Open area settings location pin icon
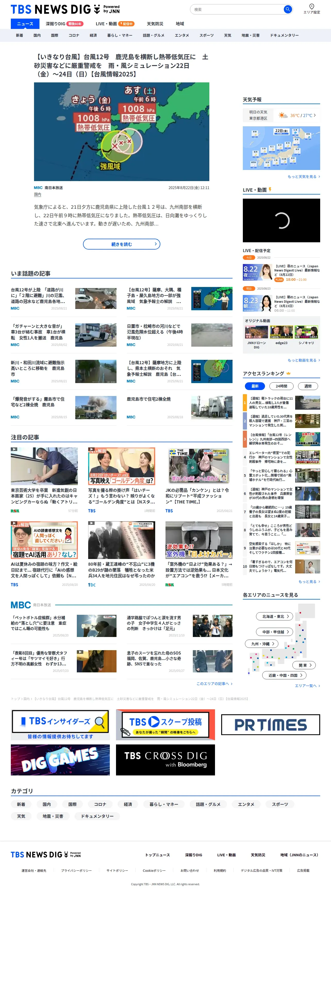This screenshot has width=331, height=995. (312, 6)
